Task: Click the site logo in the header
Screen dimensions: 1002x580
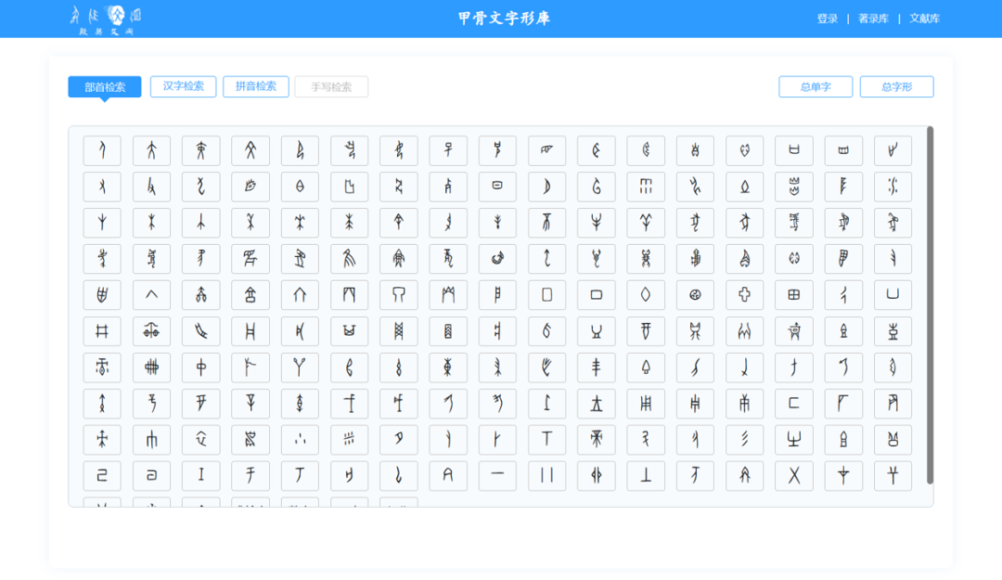Action: pos(106,19)
